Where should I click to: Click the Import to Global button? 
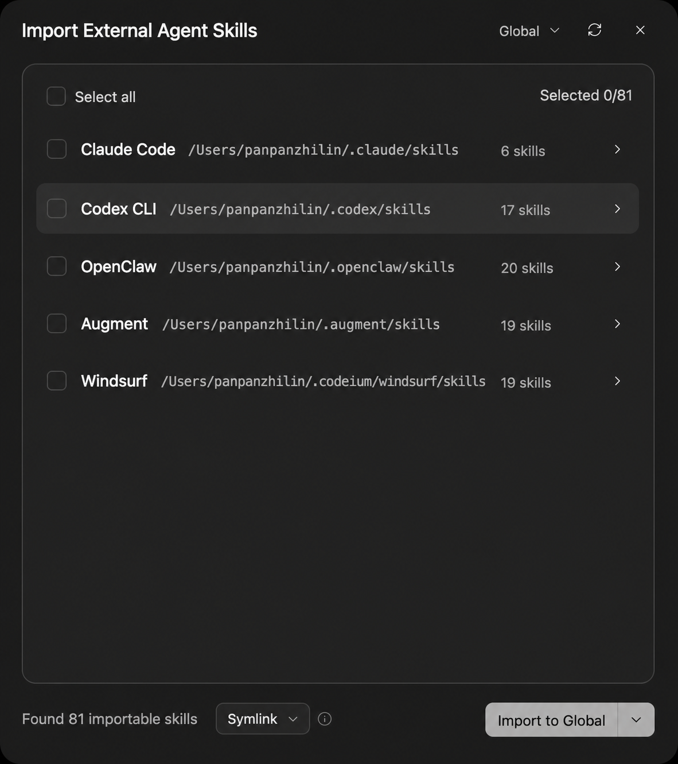(551, 720)
